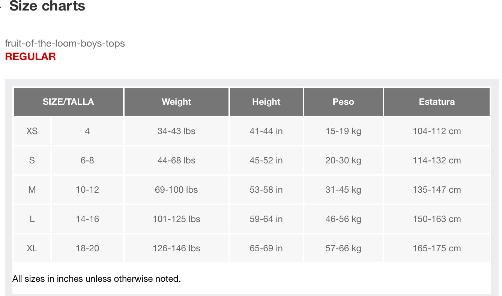Click the Peso column header
Viewport: 502px width, 296px height.
(343, 102)
